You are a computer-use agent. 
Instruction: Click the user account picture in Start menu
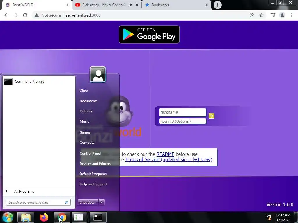[98, 74]
